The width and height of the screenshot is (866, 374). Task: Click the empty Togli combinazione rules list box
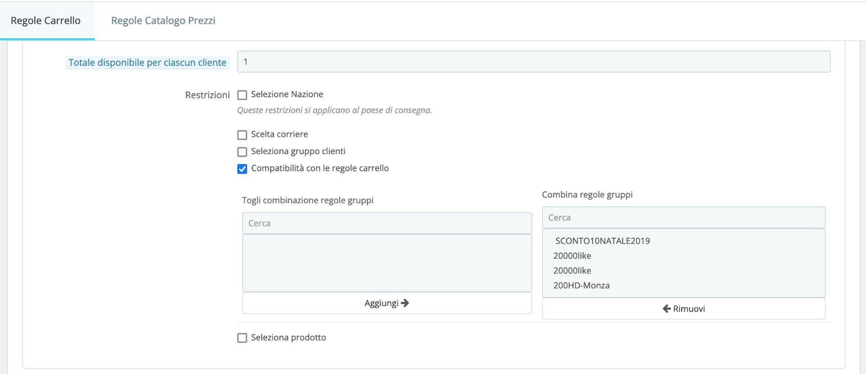[387, 263]
